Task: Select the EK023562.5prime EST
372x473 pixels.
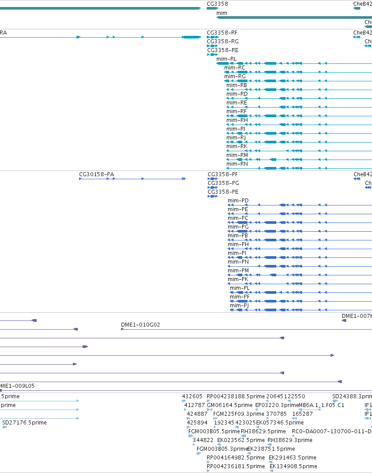Action: pos(241,440)
